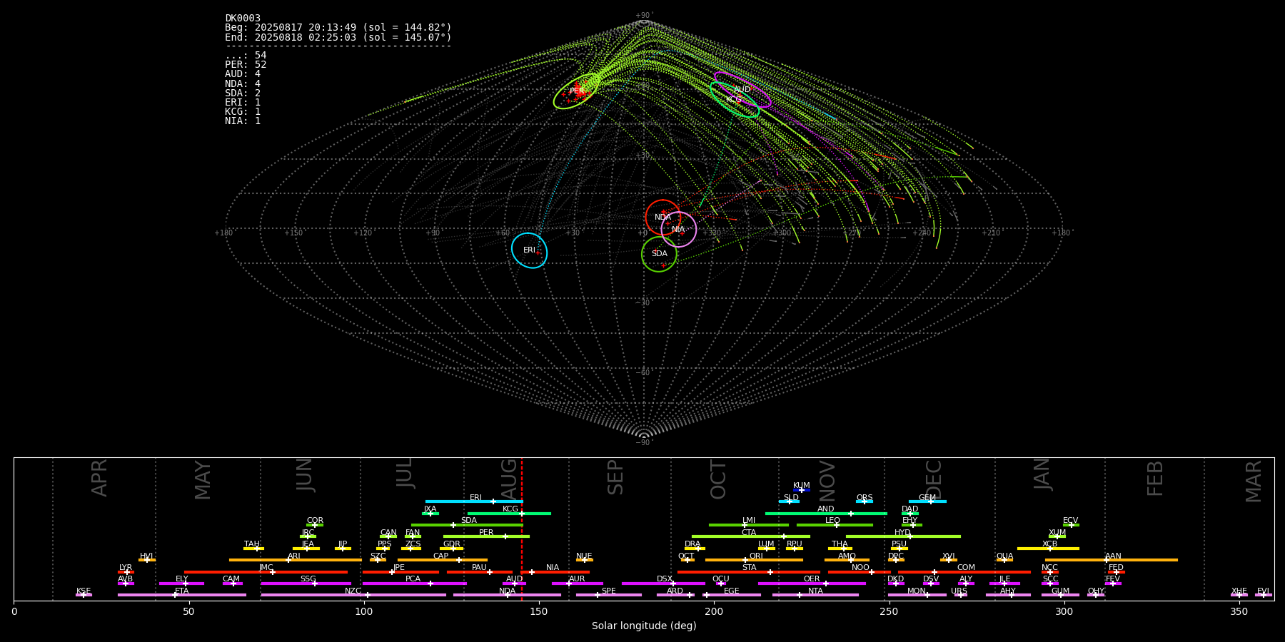This screenshot has width=1285, height=642.
Task: Click the green KCG radiant ellipse on sky map
Action: [734, 100]
